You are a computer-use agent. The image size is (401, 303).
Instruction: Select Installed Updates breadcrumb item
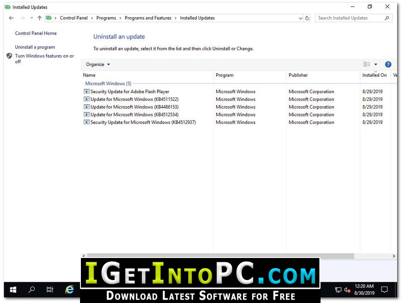pyautogui.click(x=197, y=18)
